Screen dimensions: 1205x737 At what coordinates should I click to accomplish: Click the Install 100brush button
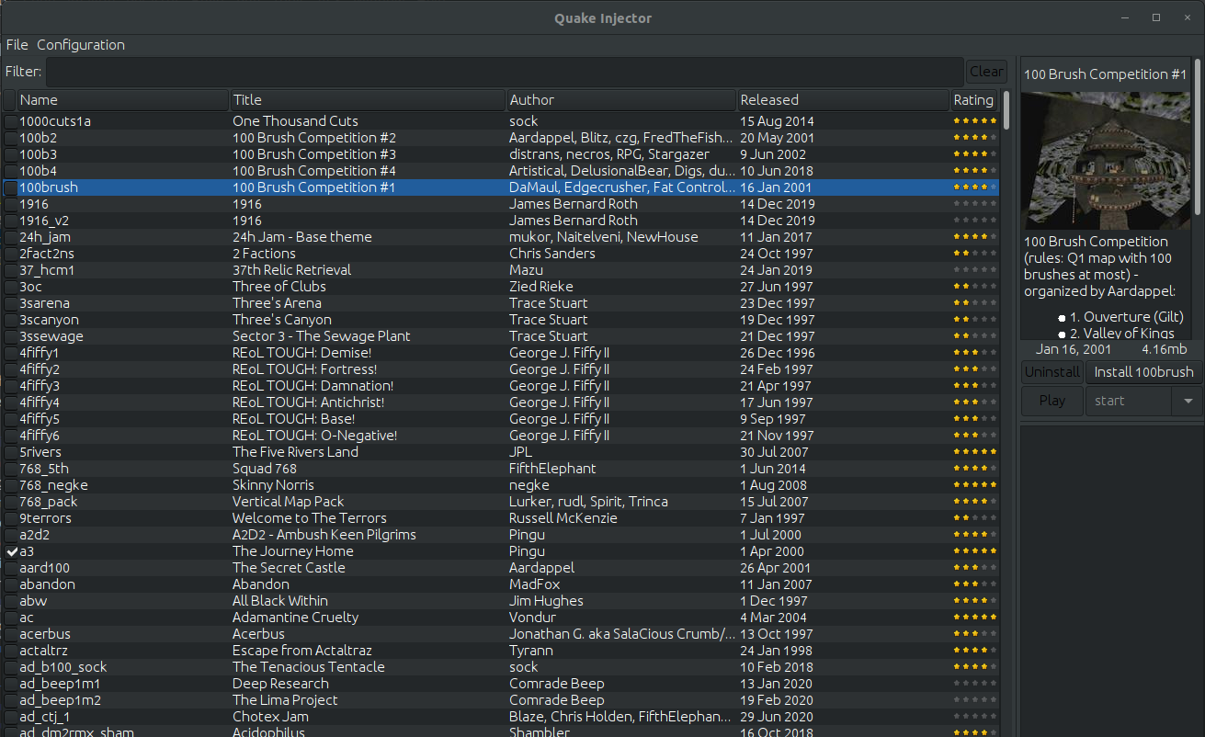1142,372
